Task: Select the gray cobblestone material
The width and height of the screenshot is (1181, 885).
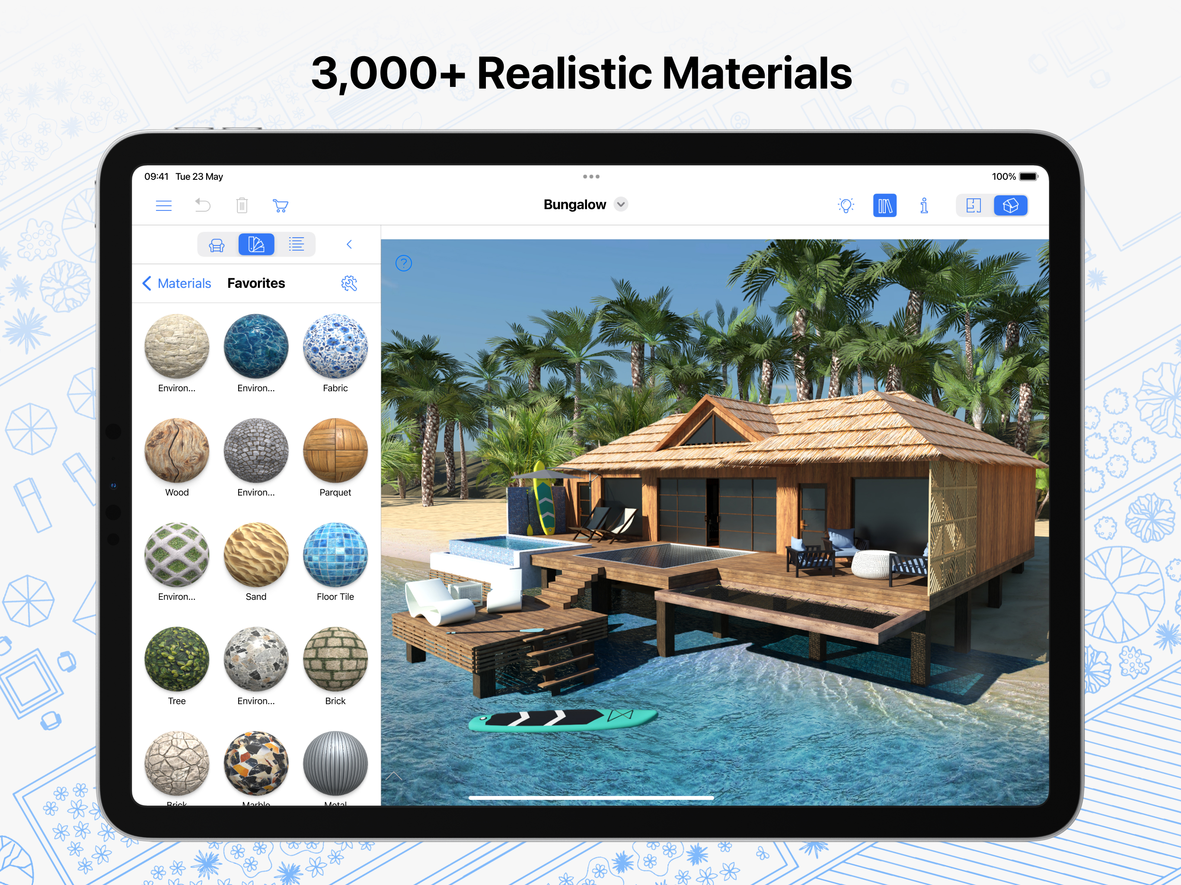Action: [256, 451]
